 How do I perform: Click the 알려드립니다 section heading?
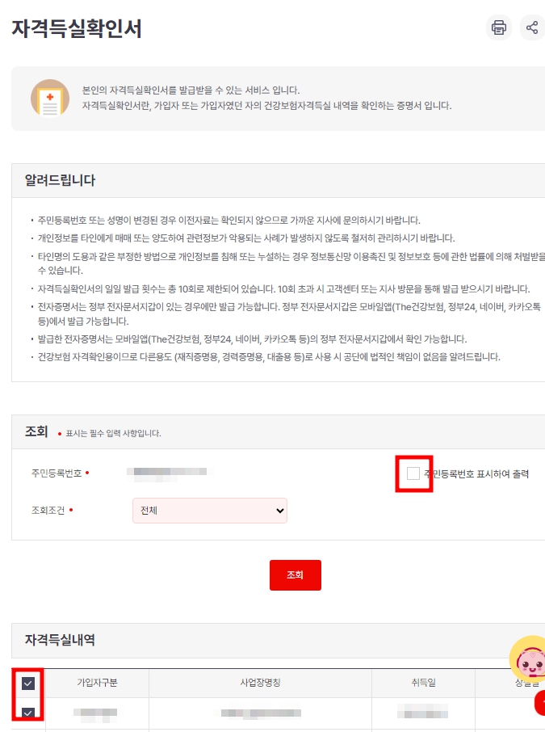point(60,180)
